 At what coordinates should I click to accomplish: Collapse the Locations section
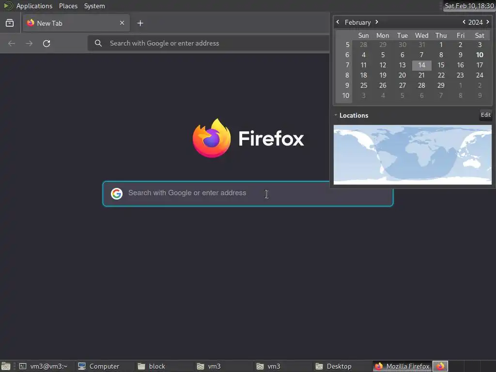click(336, 115)
